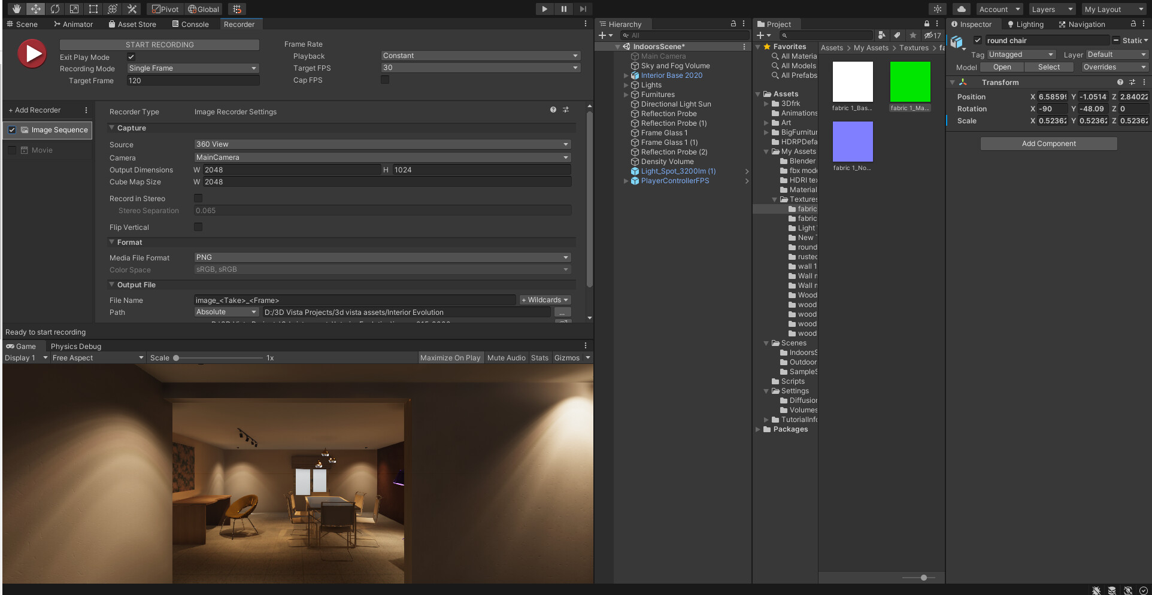Image resolution: width=1152 pixels, height=595 pixels.
Task: Step forward one frame
Action: [x=582, y=8]
